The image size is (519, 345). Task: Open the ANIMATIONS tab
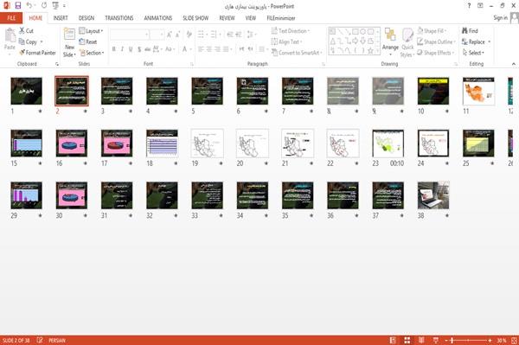click(158, 18)
